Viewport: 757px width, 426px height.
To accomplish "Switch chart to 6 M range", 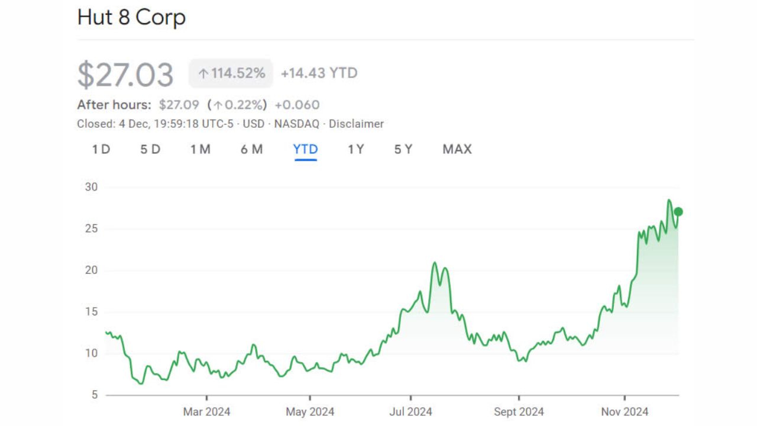I will point(251,149).
